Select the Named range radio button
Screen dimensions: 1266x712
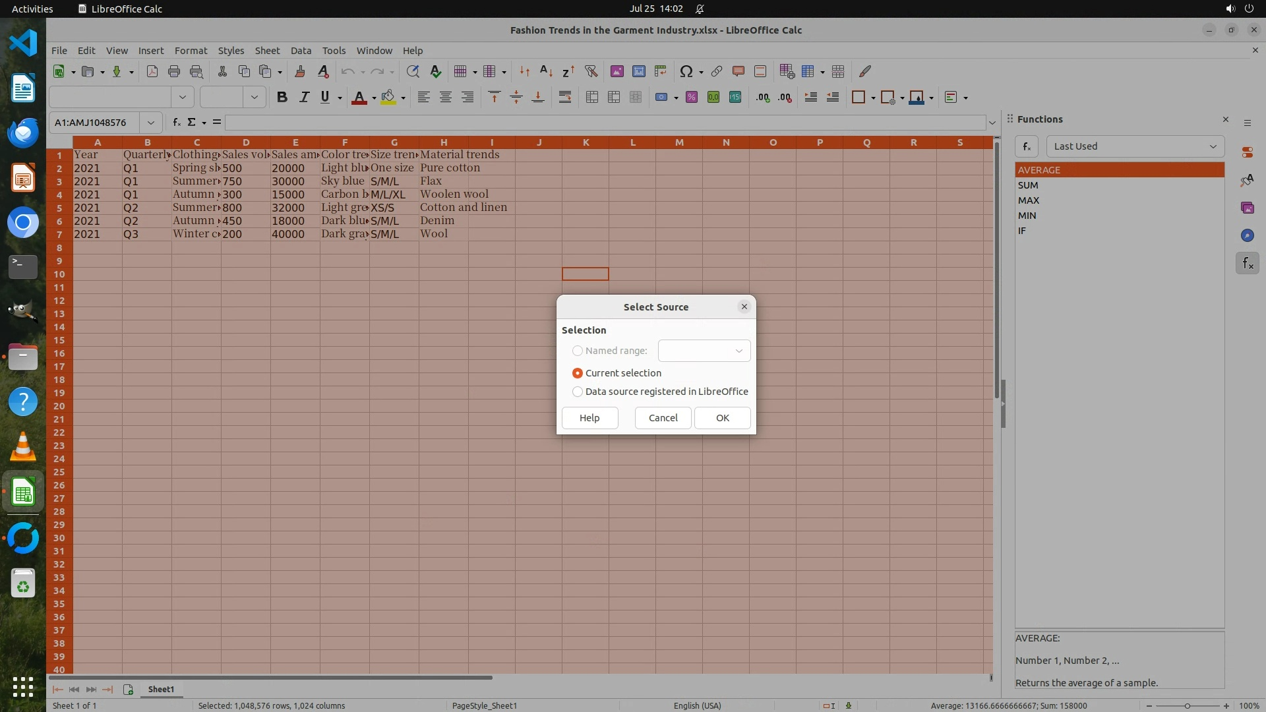coord(578,351)
